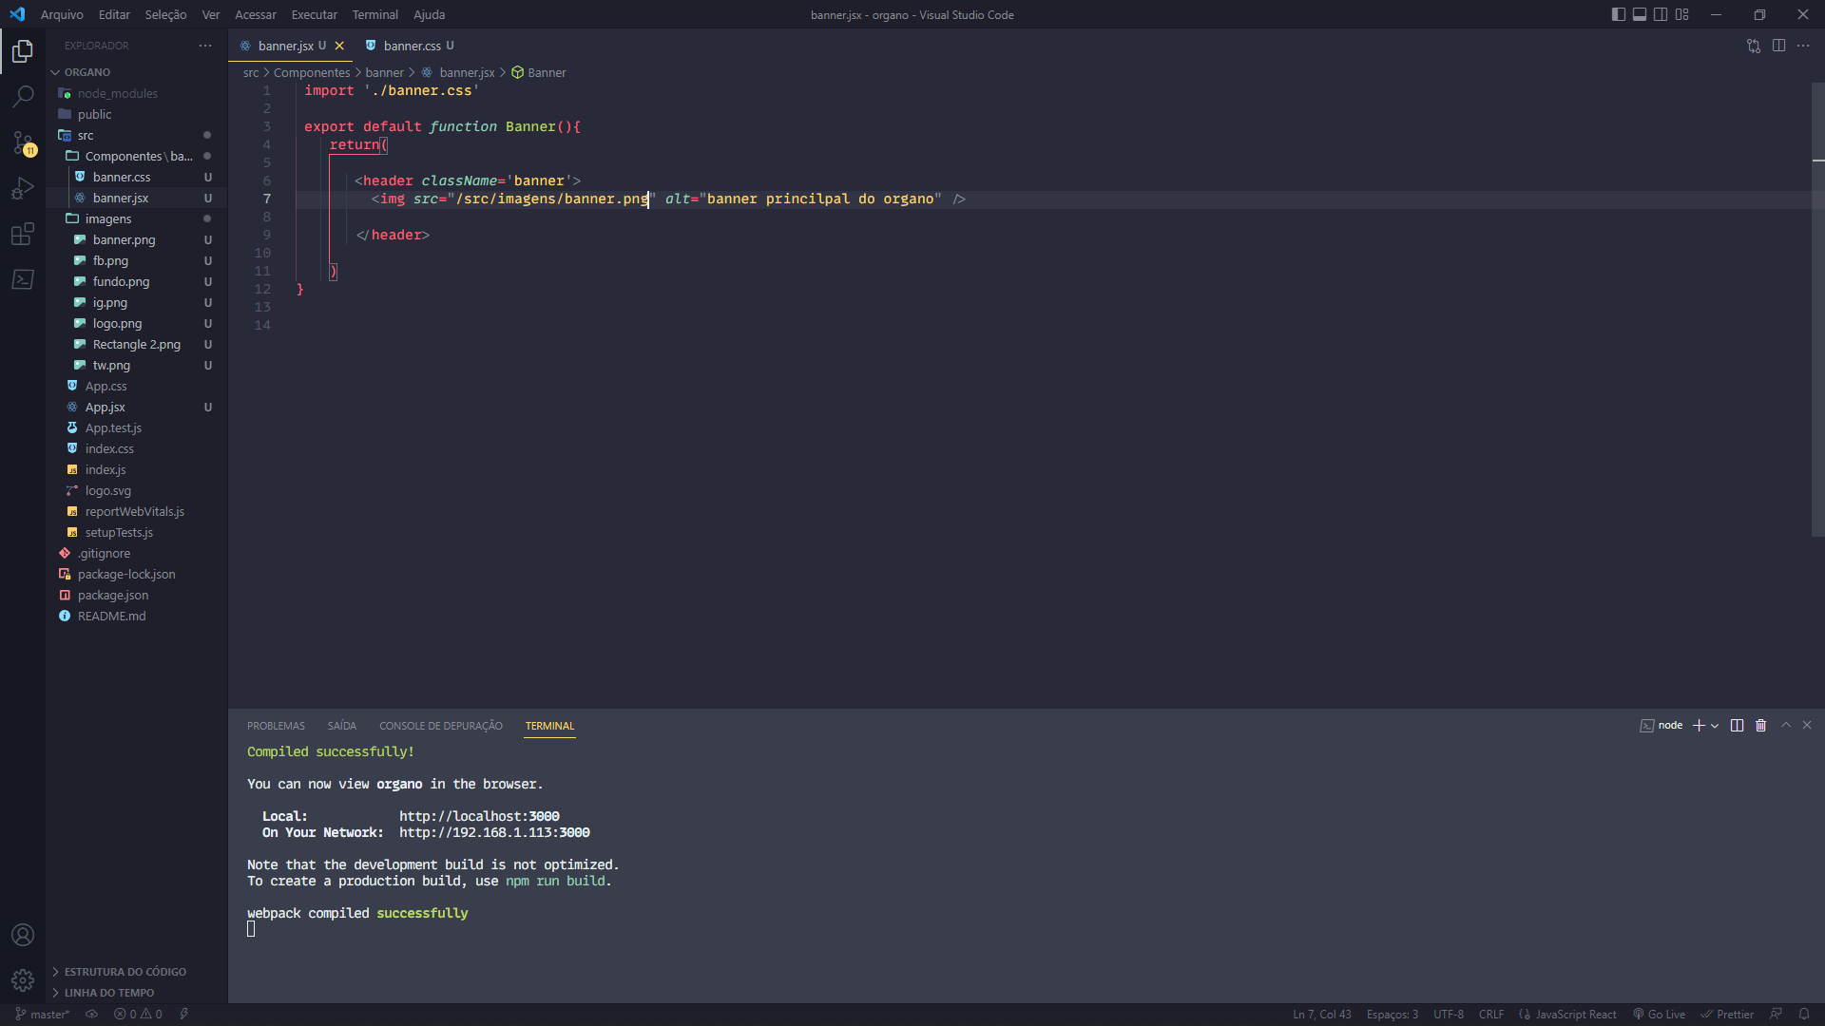Go to line via Ln 7, Col 43

click(x=1321, y=1015)
